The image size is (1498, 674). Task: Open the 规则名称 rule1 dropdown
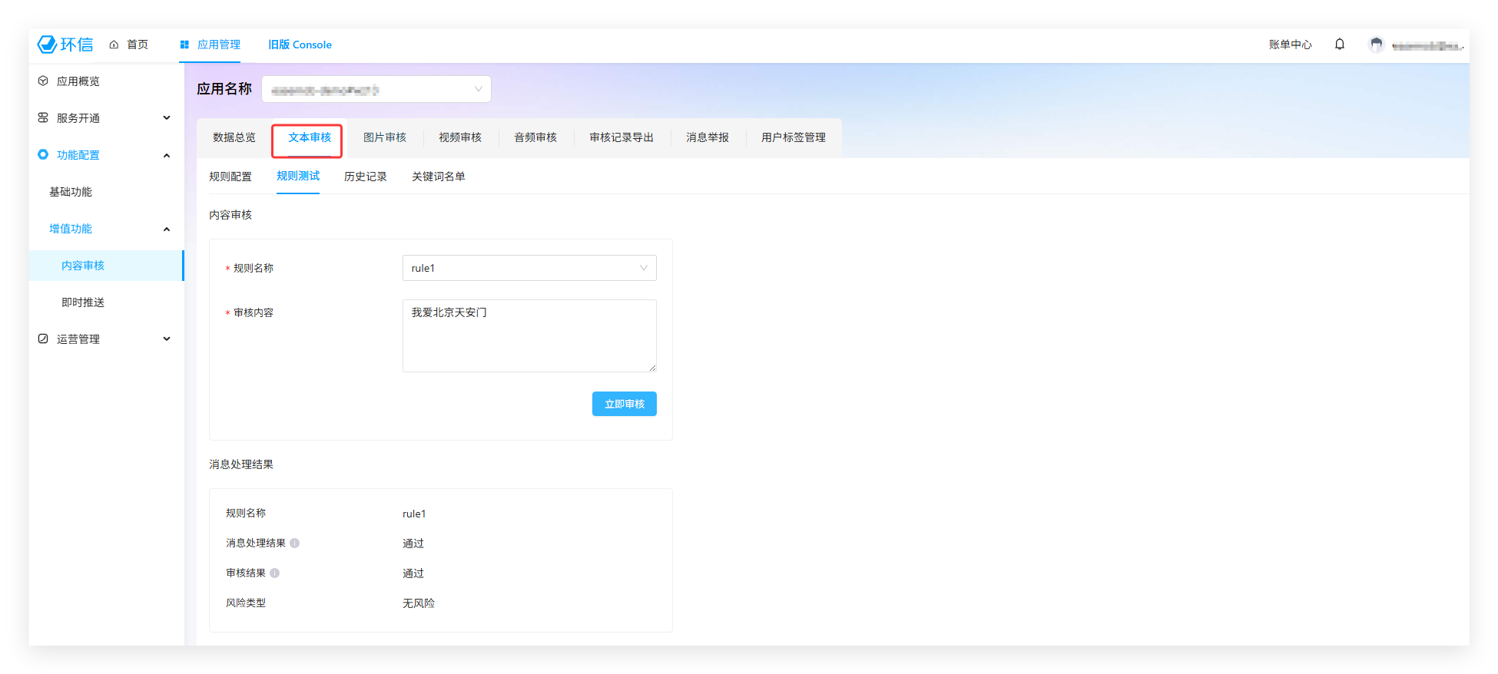[x=529, y=268]
